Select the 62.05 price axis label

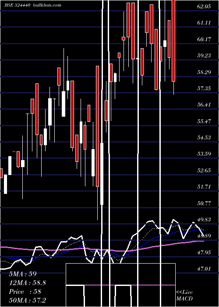(x=204, y=7)
